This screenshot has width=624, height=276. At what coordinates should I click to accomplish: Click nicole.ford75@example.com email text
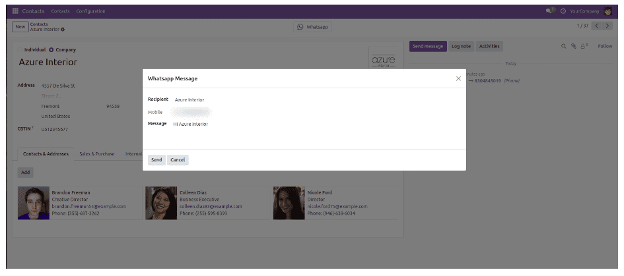[337, 206]
